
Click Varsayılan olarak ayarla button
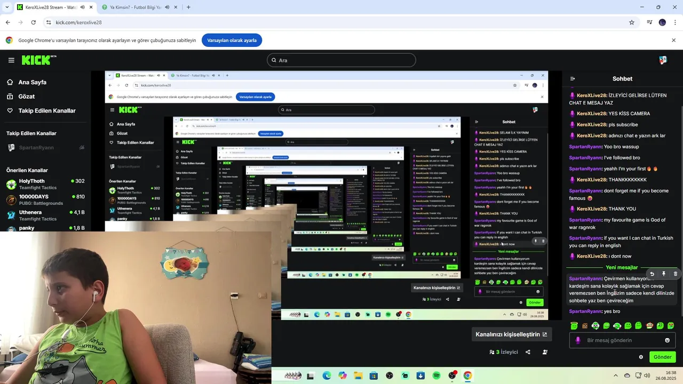point(232,41)
